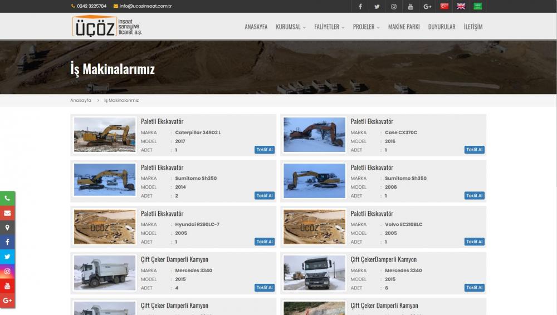Click Teklif Al for Volvo EC210BLC
The width and height of the screenshot is (557, 315).
(x=474, y=242)
